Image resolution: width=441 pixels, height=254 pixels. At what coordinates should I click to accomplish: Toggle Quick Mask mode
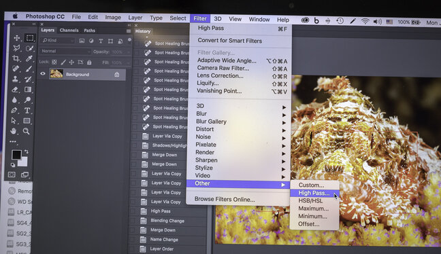[x=12, y=175]
